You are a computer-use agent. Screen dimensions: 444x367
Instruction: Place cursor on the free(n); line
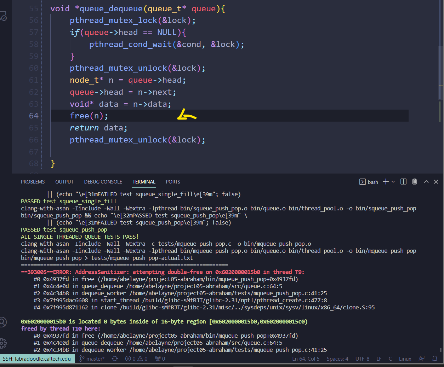[x=89, y=116]
